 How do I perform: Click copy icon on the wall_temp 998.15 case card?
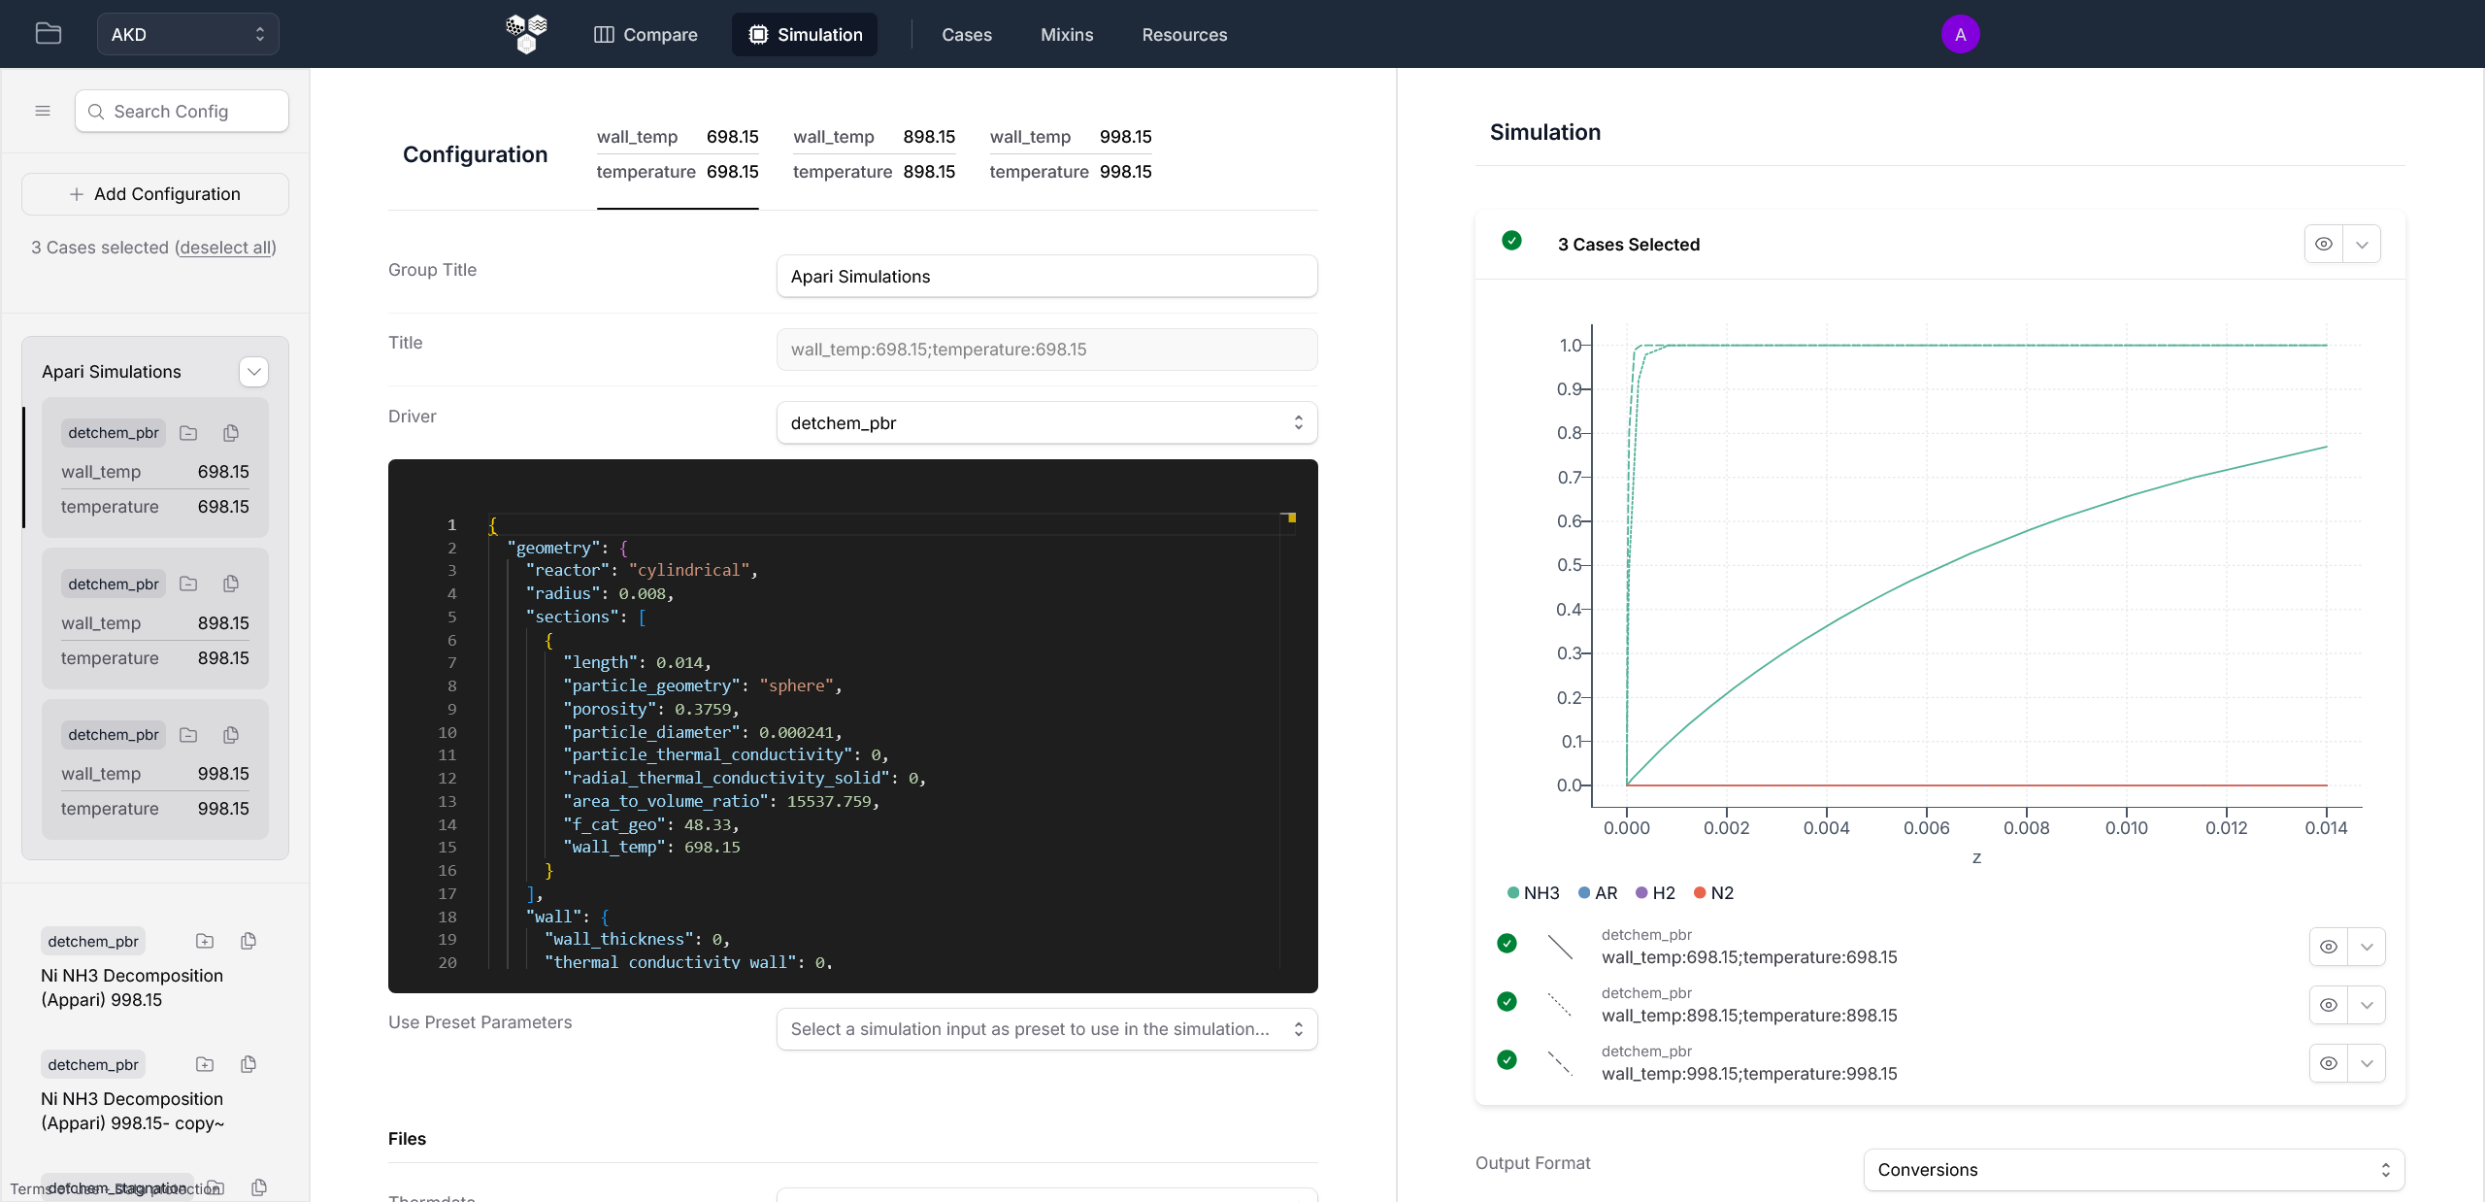tap(231, 735)
